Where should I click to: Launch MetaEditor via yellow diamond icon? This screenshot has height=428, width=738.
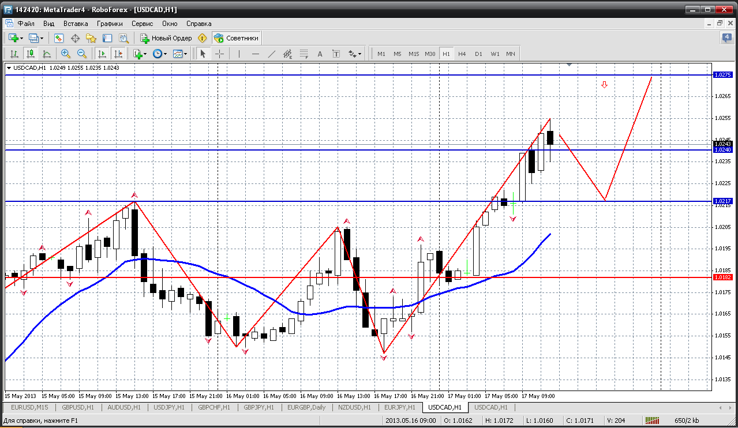(x=202, y=38)
